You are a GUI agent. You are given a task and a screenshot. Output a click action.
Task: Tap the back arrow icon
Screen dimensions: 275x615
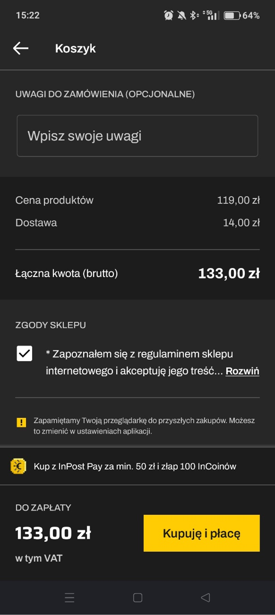pos(21,48)
